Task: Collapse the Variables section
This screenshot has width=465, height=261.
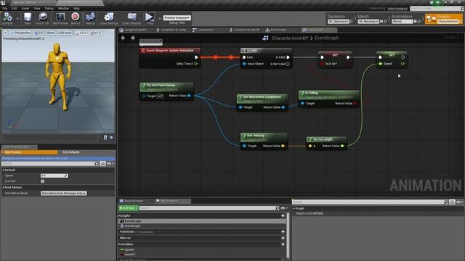Action: (119, 244)
